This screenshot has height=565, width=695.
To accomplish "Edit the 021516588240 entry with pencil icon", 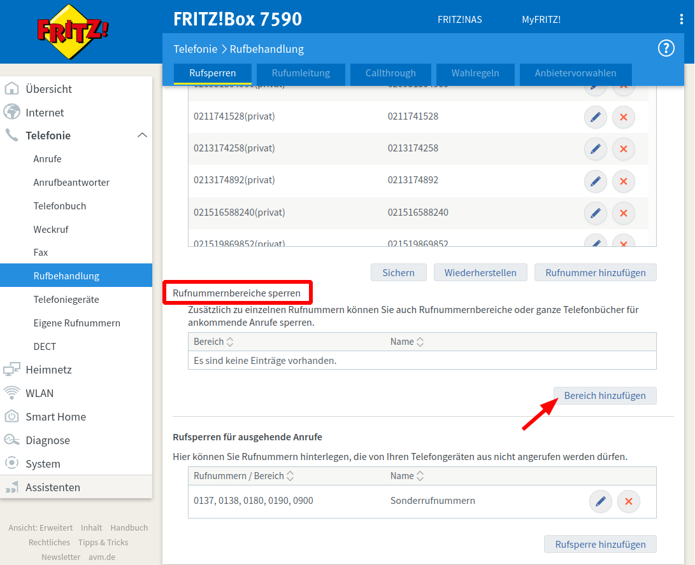I will (x=595, y=213).
